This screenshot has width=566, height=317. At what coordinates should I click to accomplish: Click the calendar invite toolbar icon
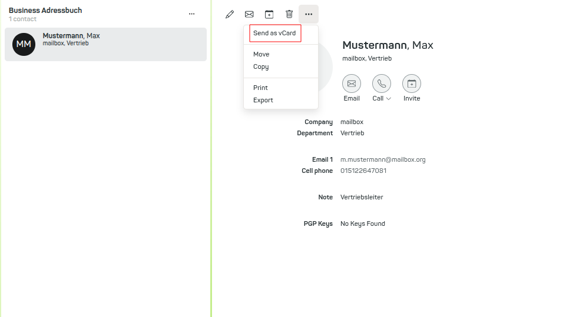pos(269,15)
